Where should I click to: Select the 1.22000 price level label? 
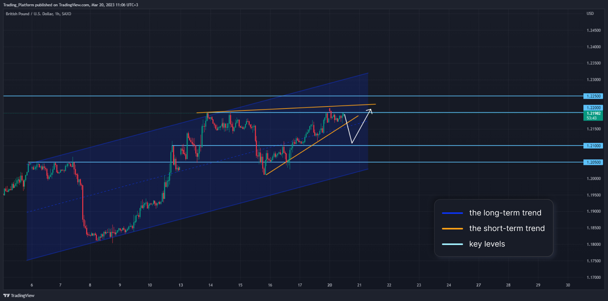coord(593,108)
